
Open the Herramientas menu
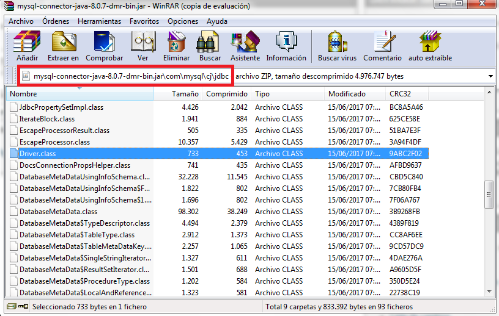click(99, 21)
